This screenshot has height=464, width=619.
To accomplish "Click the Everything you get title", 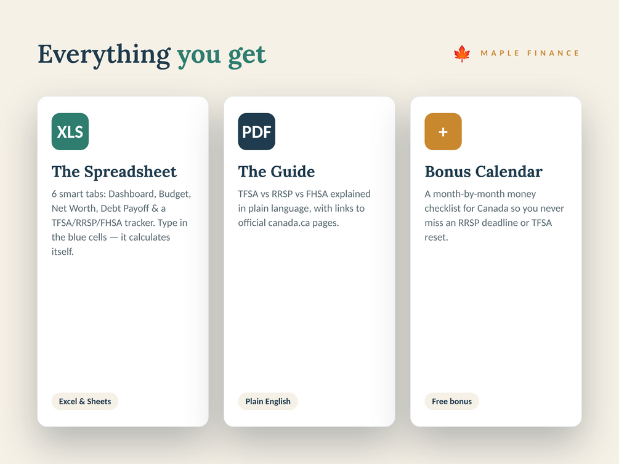I will (x=152, y=54).
